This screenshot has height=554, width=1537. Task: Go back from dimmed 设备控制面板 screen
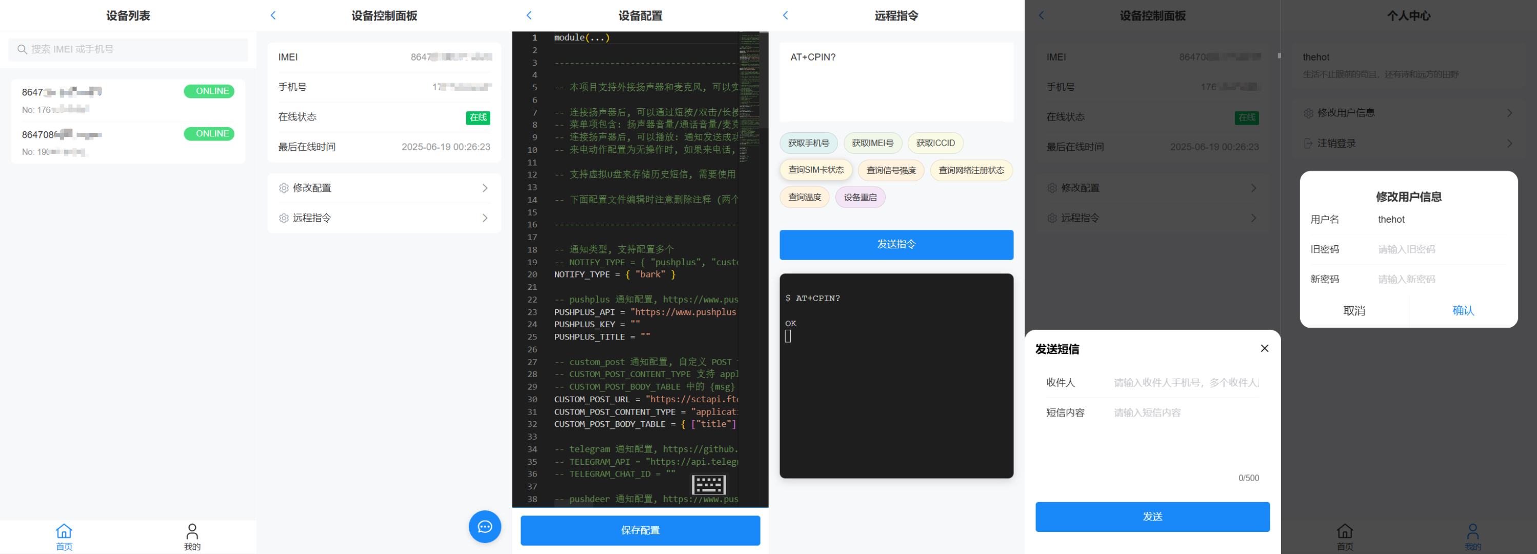click(1042, 15)
